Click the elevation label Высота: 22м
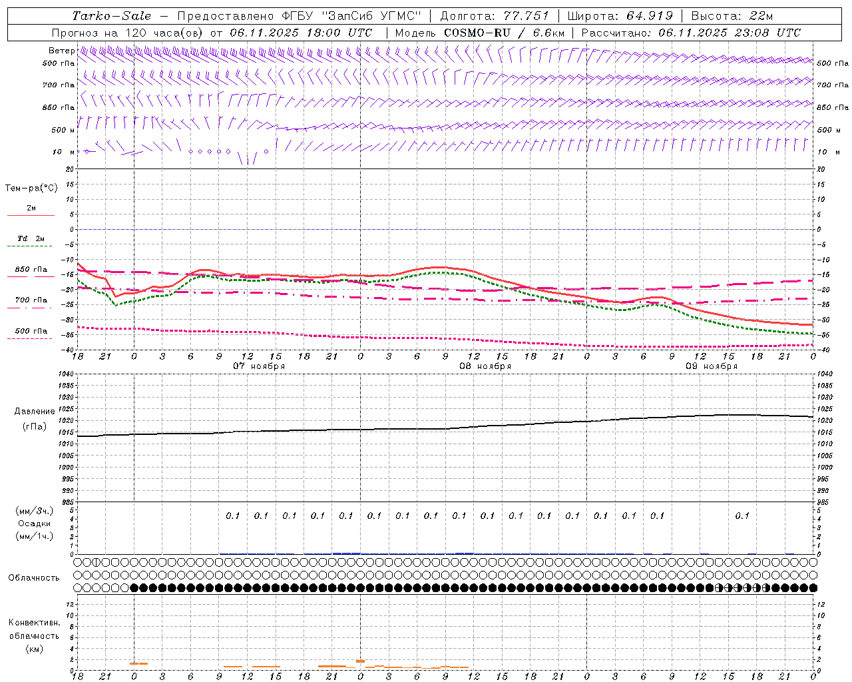The height and width of the screenshot is (682, 852). tap(732, 16)
